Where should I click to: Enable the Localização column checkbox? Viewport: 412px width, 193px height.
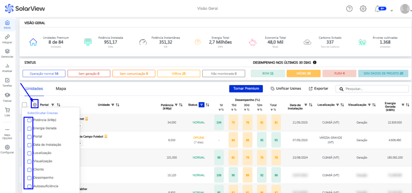click(29, 153)
